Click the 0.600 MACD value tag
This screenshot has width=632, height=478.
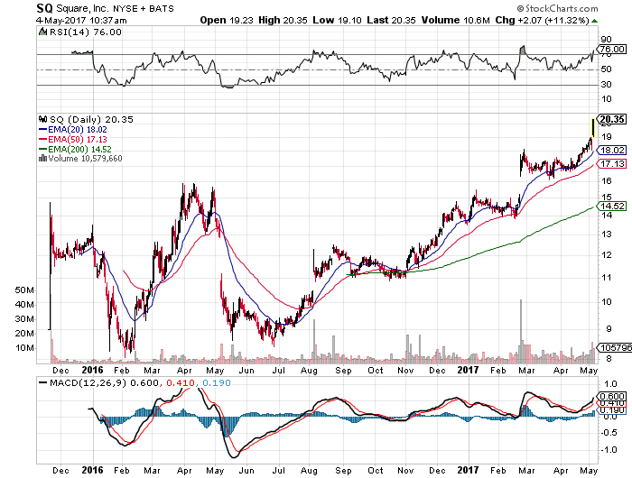point(612,396)
